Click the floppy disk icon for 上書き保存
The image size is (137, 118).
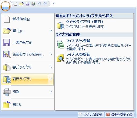coord(7,43)
